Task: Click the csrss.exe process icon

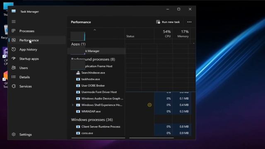Action: point(78,133)
